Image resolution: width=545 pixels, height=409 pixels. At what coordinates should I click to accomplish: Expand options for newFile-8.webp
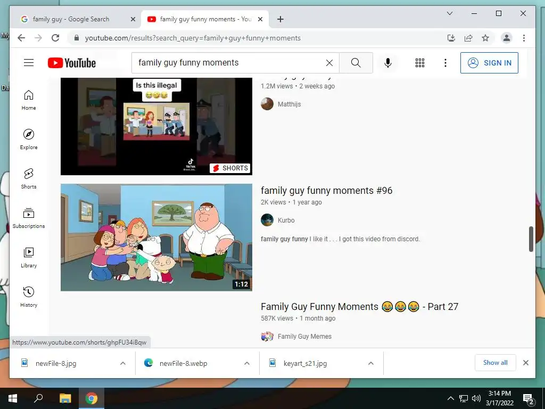[247, 363]
